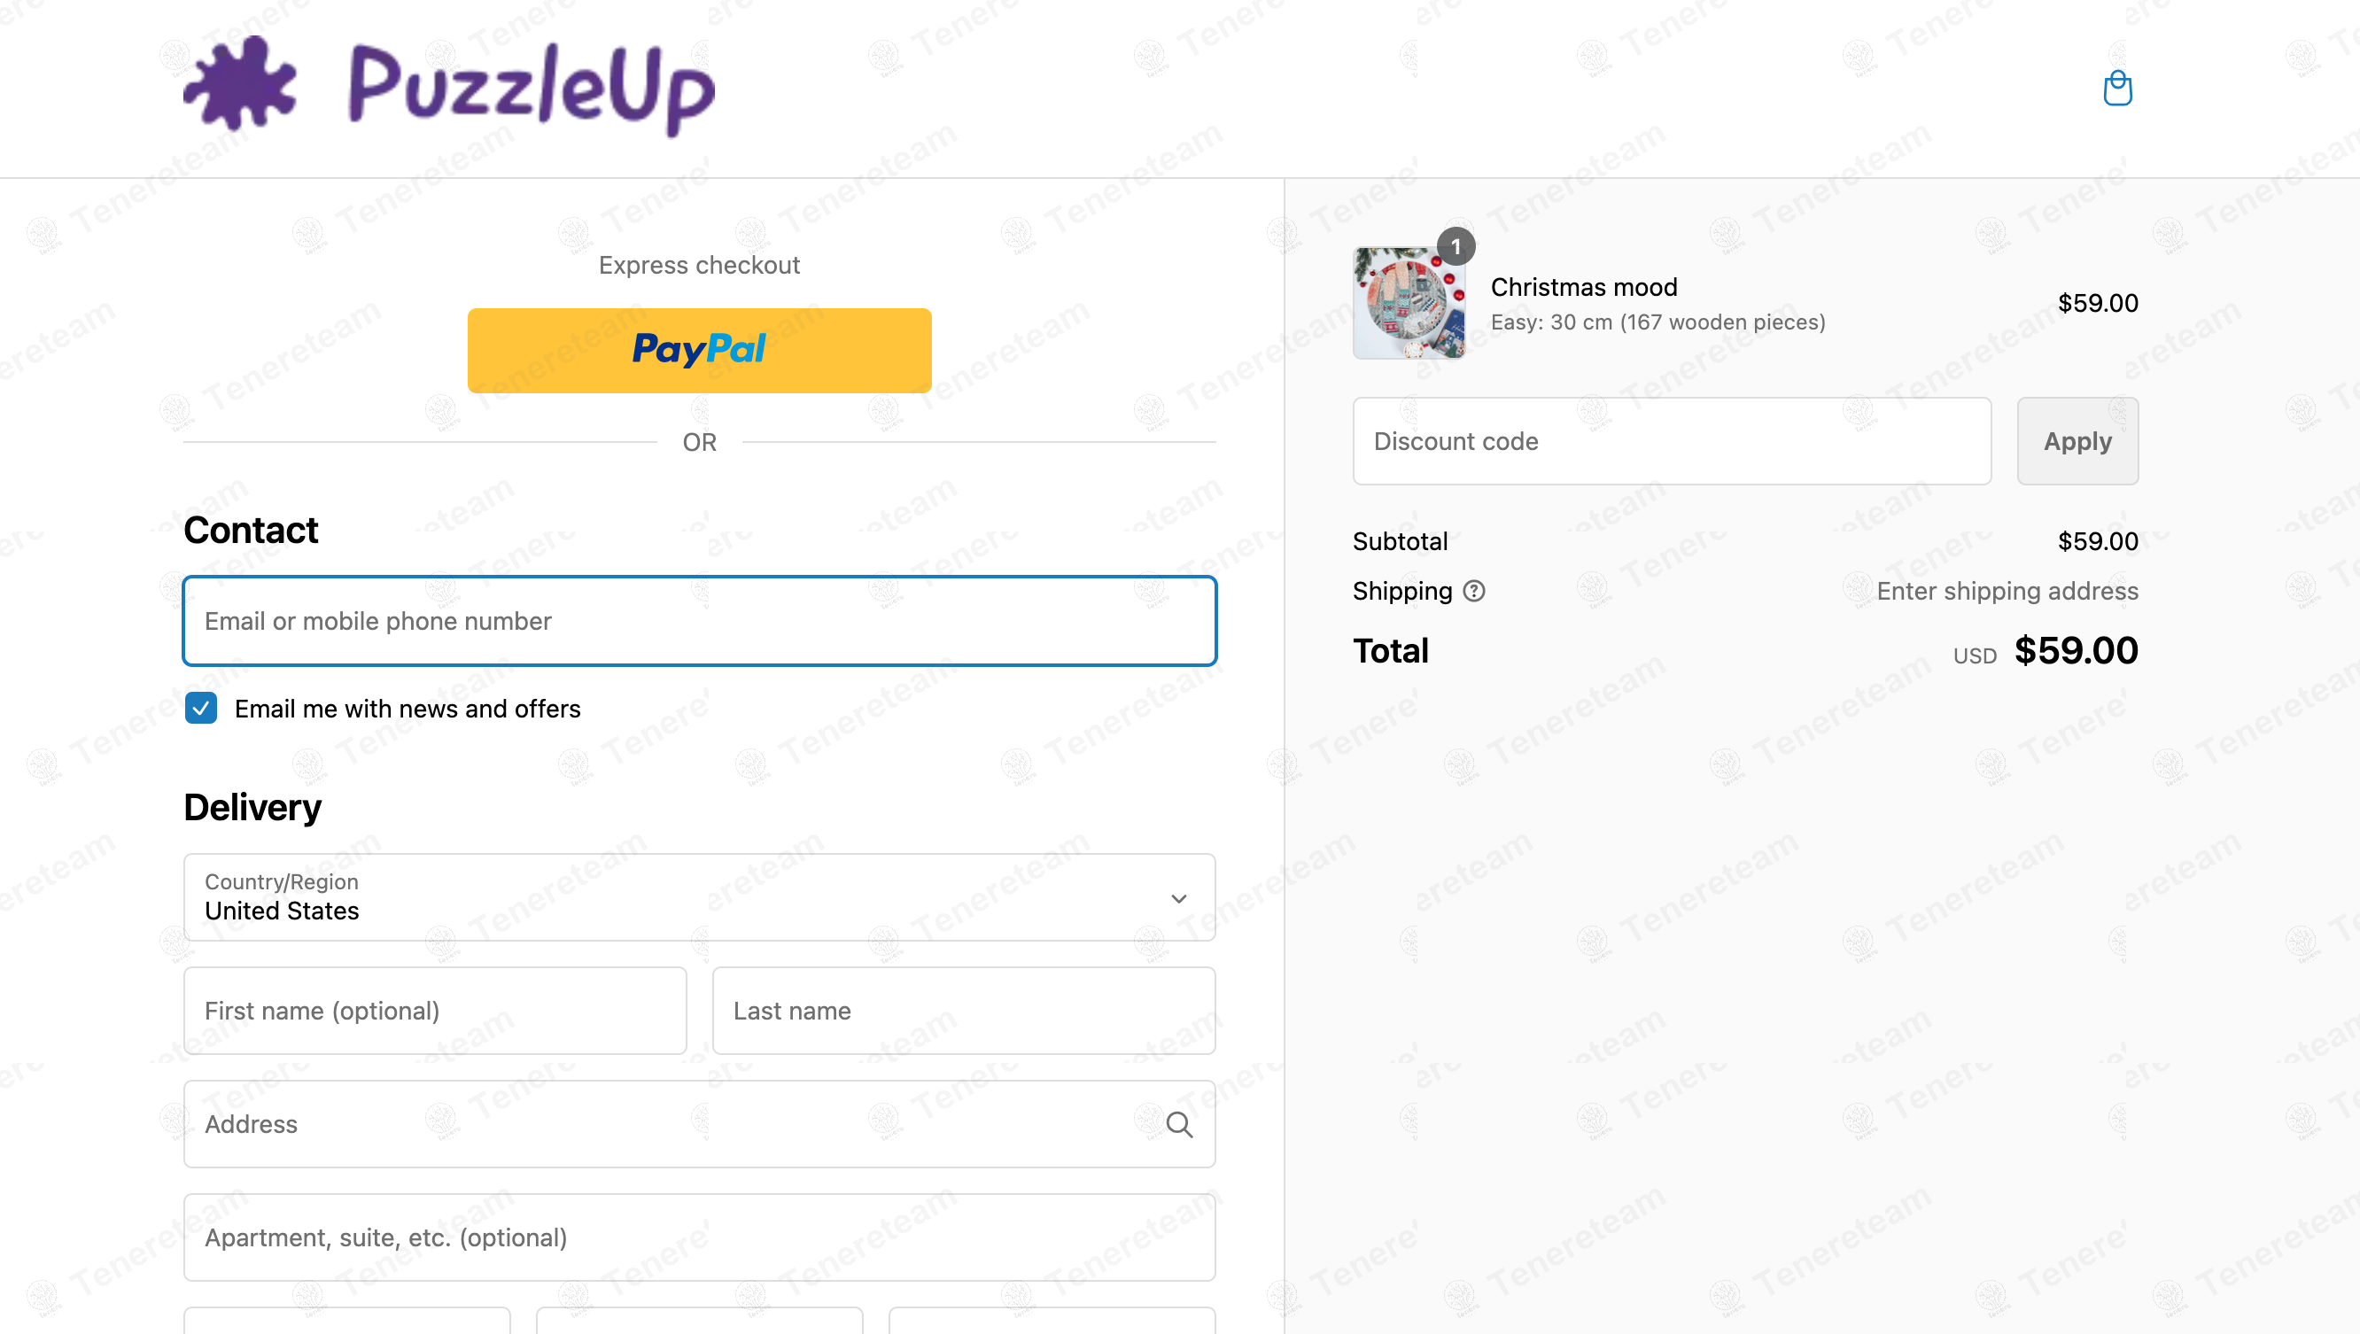Open the Country/Region dropdown

[x=699, y=897]
